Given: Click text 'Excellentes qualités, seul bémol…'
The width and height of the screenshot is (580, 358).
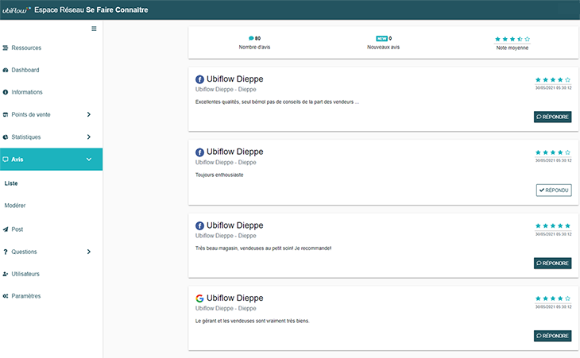Looking at the screenshot, I should click(x=277, y=102).
